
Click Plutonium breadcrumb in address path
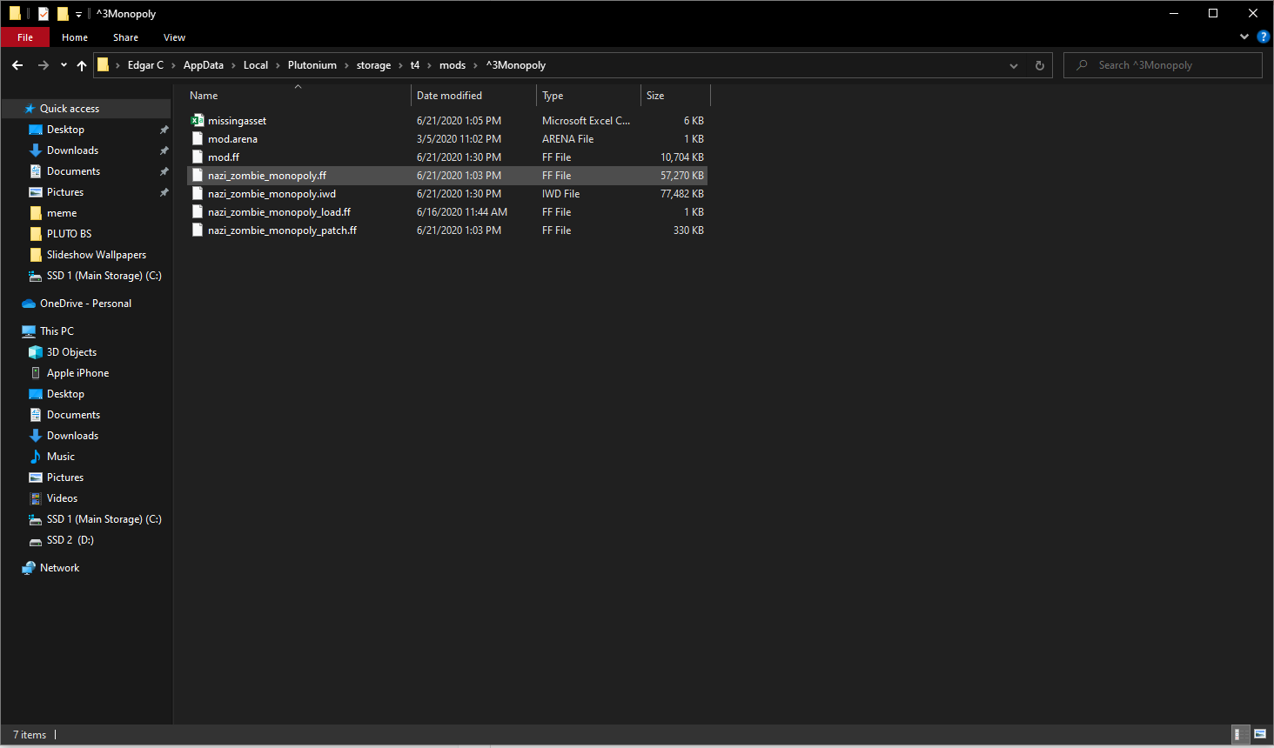click(x=312, y=65)
